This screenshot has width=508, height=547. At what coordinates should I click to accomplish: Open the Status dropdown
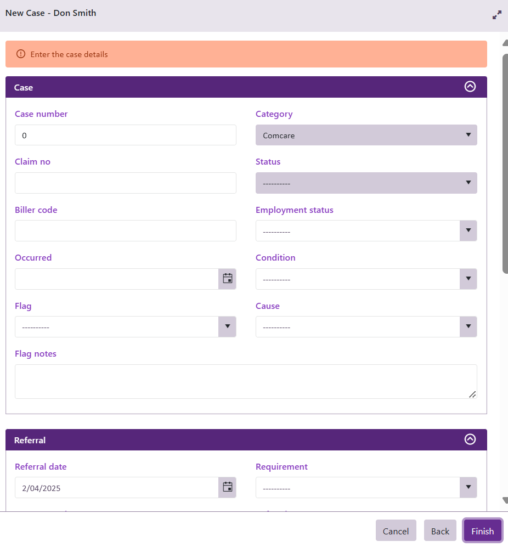click(x=366, y=183)
